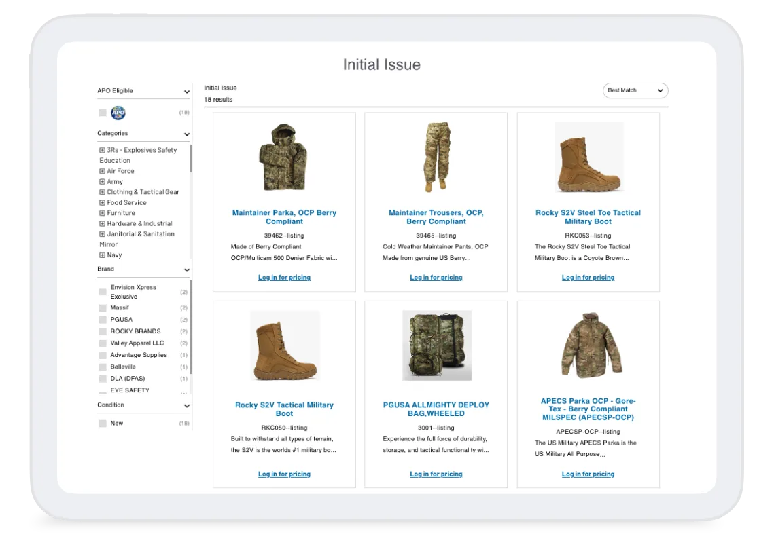774x545 pixels.
Task: Expand the 3Rs - Explosives Safety Education category
Action: [102, 150]
